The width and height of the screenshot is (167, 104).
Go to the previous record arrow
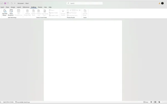(x=70, y=10)
